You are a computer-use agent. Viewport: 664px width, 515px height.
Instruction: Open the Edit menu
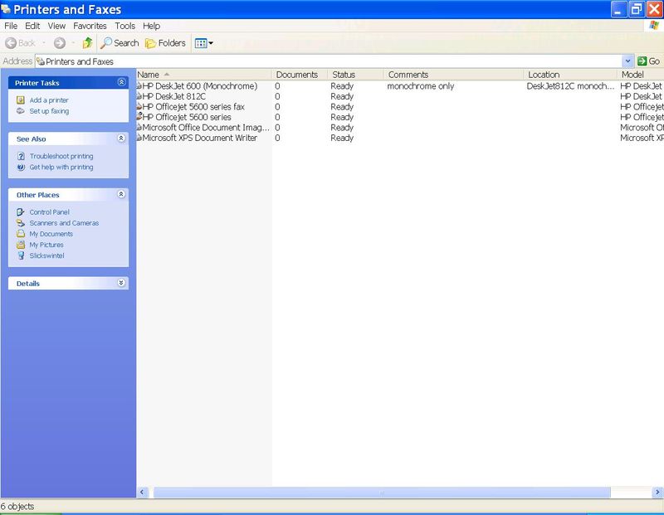(x=32, y=26)
